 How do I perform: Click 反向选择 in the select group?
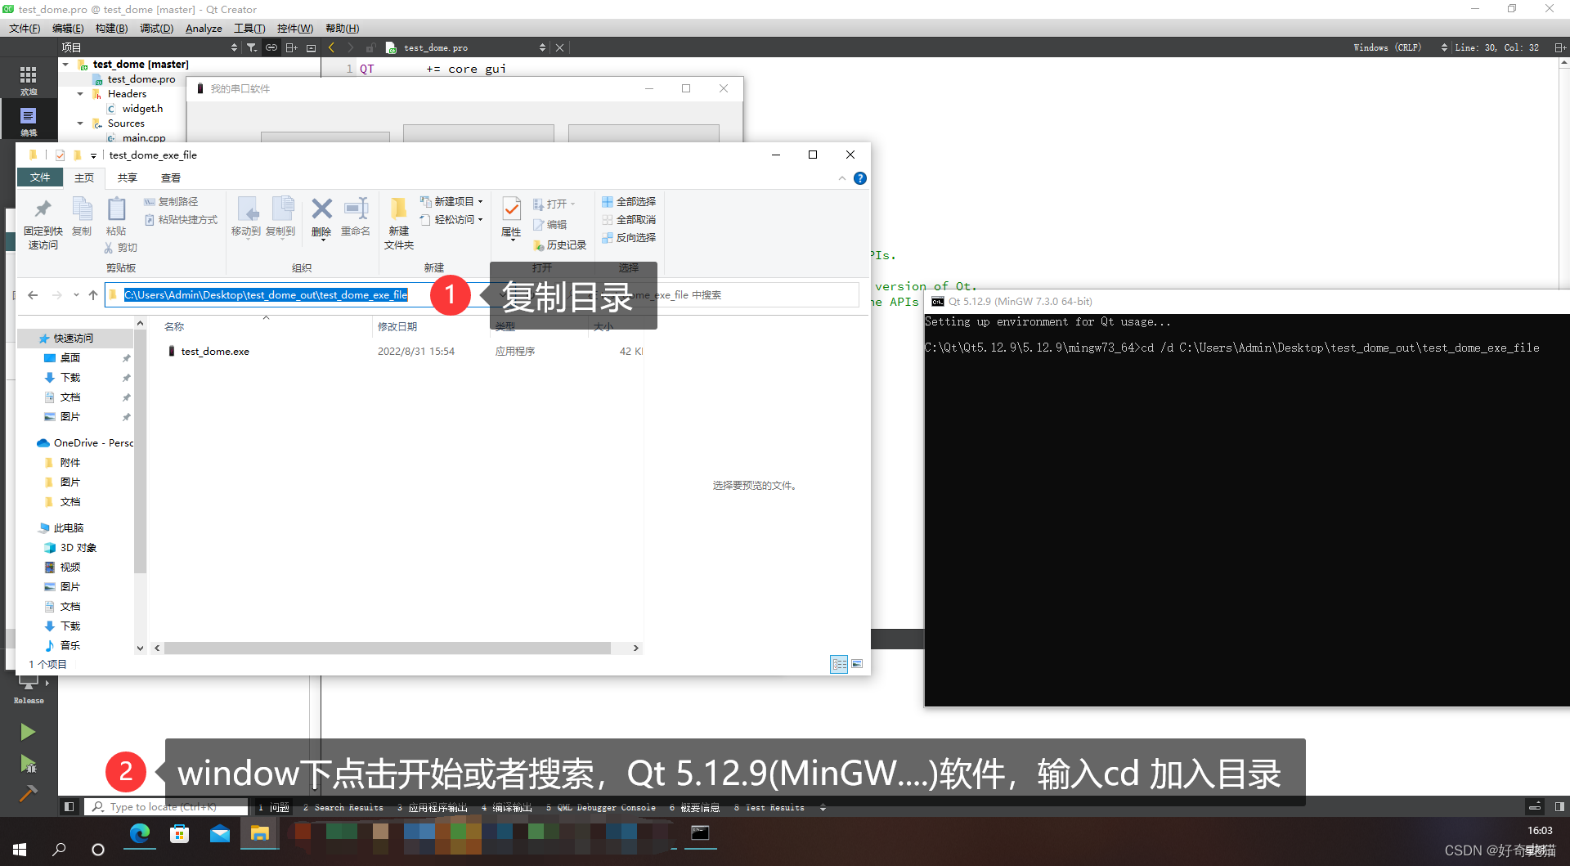pyautogui.click(x=629, y=237)
